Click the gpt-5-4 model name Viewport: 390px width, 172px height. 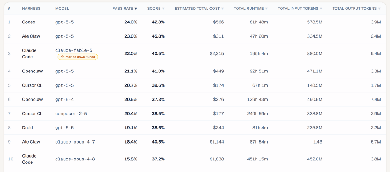tap(64, 100)
